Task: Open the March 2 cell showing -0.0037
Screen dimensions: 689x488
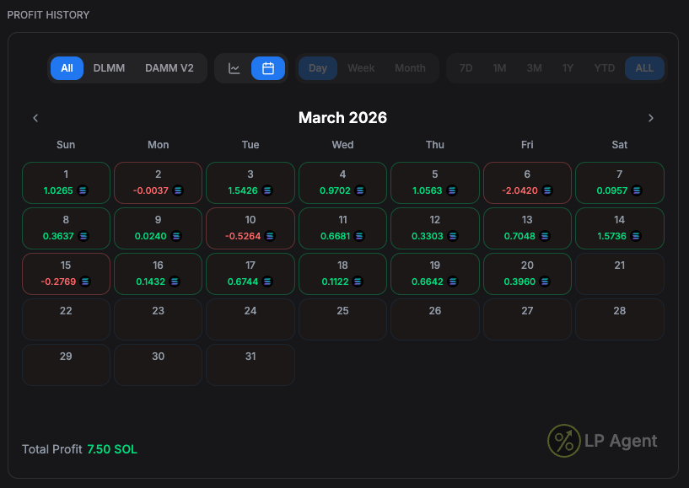Action: pyautogui.click(x=159, y=183)
